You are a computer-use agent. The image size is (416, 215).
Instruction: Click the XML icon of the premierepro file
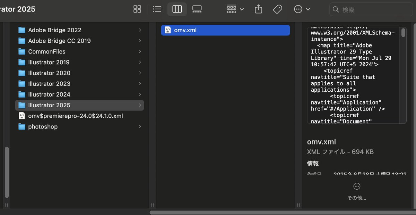click(x=22, y=116)
